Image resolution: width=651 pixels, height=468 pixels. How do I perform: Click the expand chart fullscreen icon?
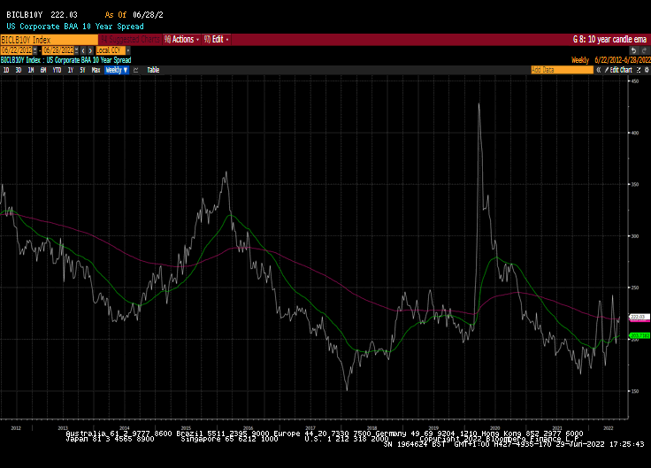(x=639, y=70)
